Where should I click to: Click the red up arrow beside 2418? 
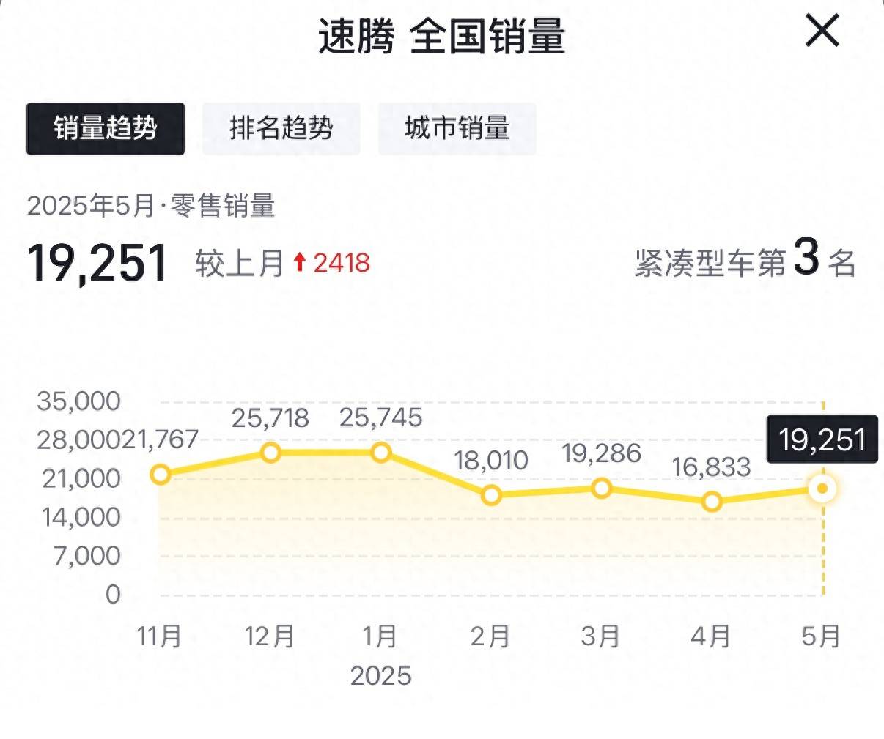[299, 262]
